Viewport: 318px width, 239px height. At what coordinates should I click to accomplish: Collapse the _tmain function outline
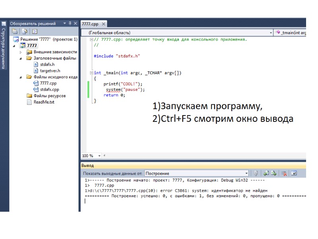tap(91, 73)
